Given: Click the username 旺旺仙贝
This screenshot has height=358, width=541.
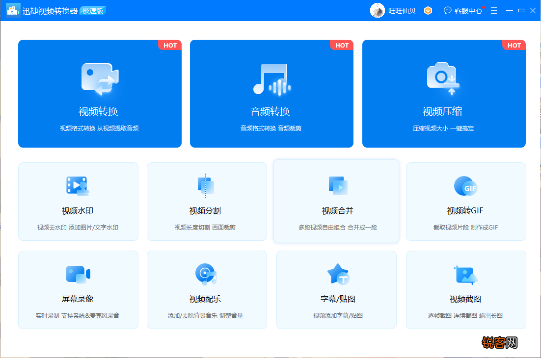Looking at the screenshot, I should [x=402, y=11].
